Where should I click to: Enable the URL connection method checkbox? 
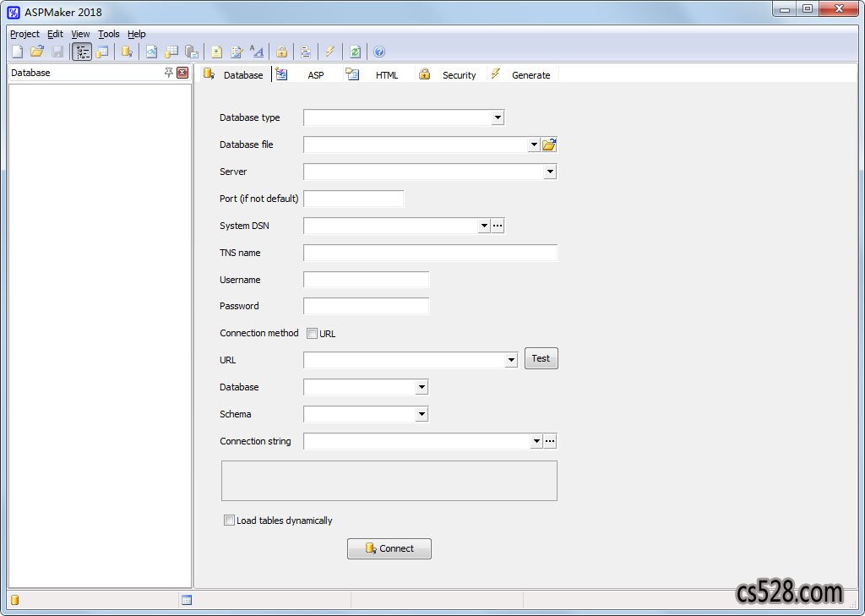click(313, 334)
